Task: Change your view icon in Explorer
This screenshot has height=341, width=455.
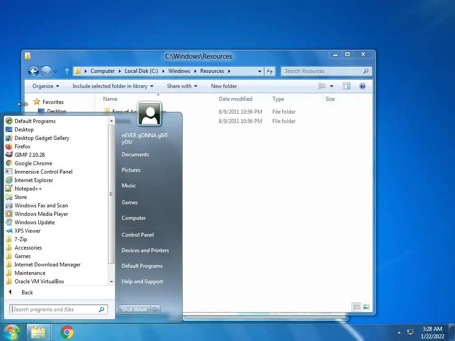Action: click(322, 86)
